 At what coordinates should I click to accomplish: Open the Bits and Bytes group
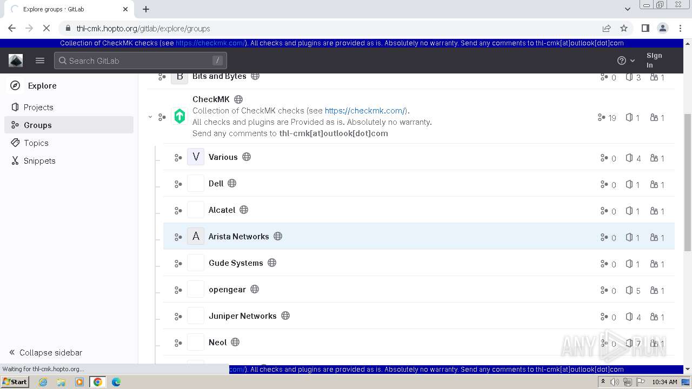tap(219, 76)
